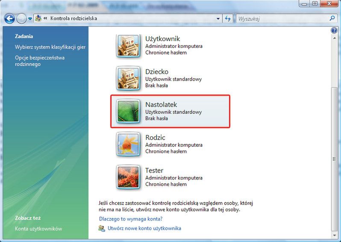Open Opcje bezpieczeństwa rodzinnego link
This screenshot has height=242, width=341.
40,61
